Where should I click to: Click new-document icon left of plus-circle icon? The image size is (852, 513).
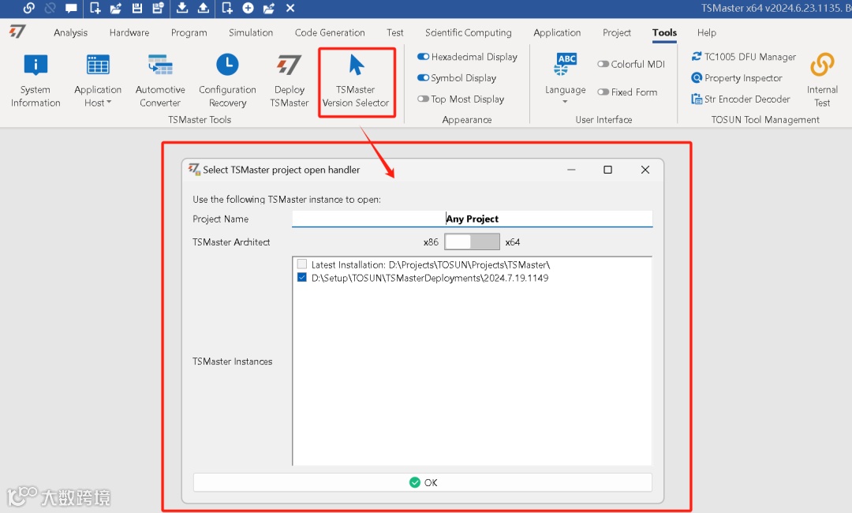(227, 8)
